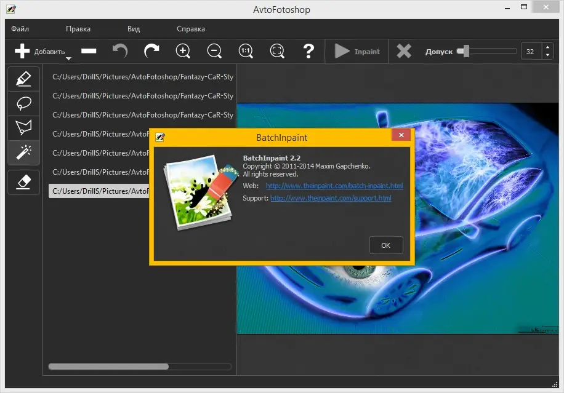
Task: Open help with question mark icon
Action: click(308, 51)
